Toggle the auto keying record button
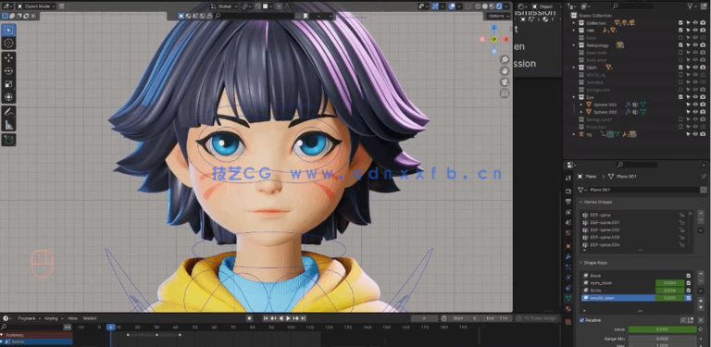 click(249, 318)
